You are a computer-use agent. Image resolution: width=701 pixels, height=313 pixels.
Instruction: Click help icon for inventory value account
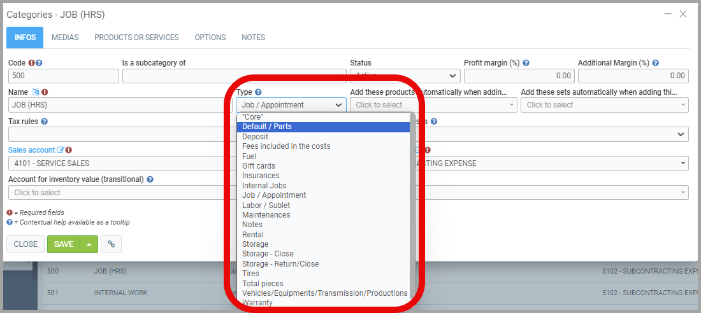click(x=150, y=179)
